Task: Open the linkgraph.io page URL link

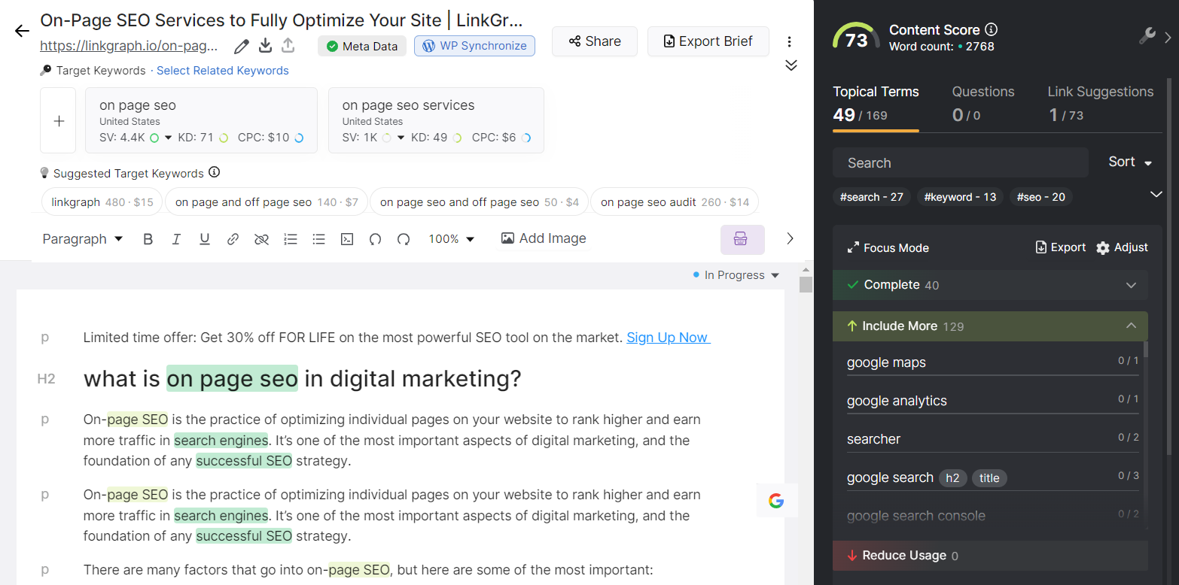Action: point(129,46)
